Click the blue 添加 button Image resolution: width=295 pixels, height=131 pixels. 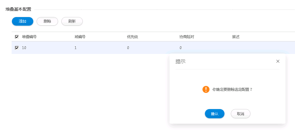pyautogui.click(x=23, y=21)
